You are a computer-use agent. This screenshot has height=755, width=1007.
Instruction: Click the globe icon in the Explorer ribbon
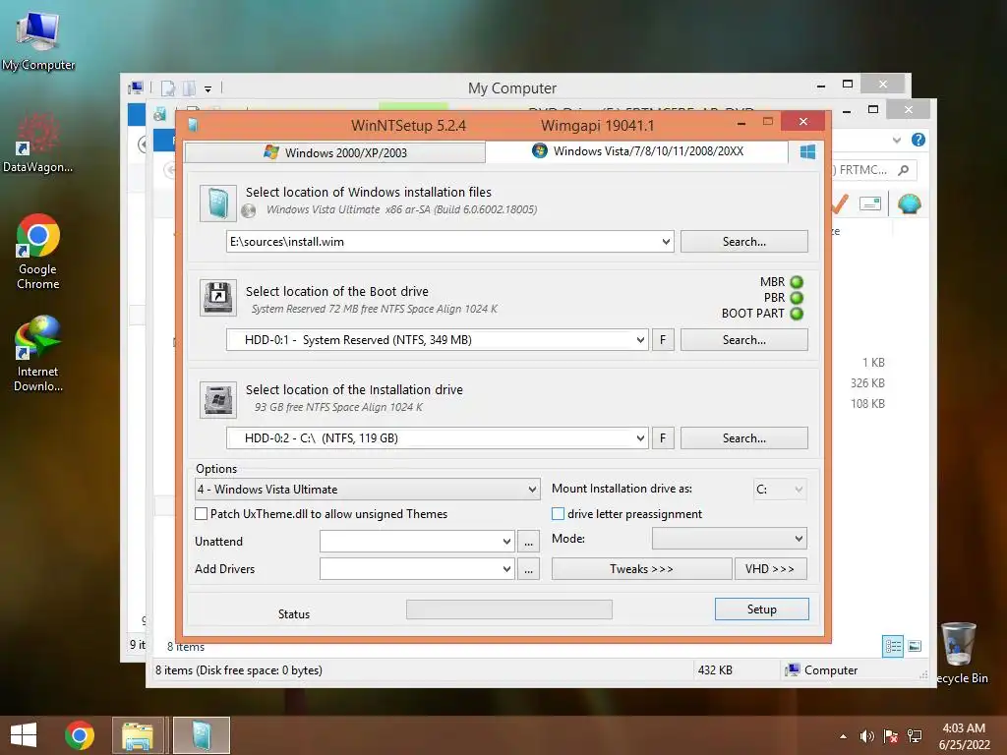pyautogui.click(x=910, y=204)
